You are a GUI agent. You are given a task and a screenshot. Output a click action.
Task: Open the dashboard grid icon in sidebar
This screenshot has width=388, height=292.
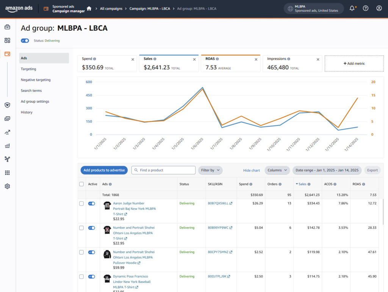pos(8,40)
